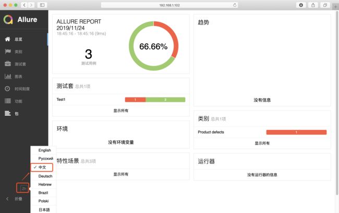Click the 总览 sidebar label
Image resolution: width=339 pixels, height=213 pixels.
coord(18,39)
